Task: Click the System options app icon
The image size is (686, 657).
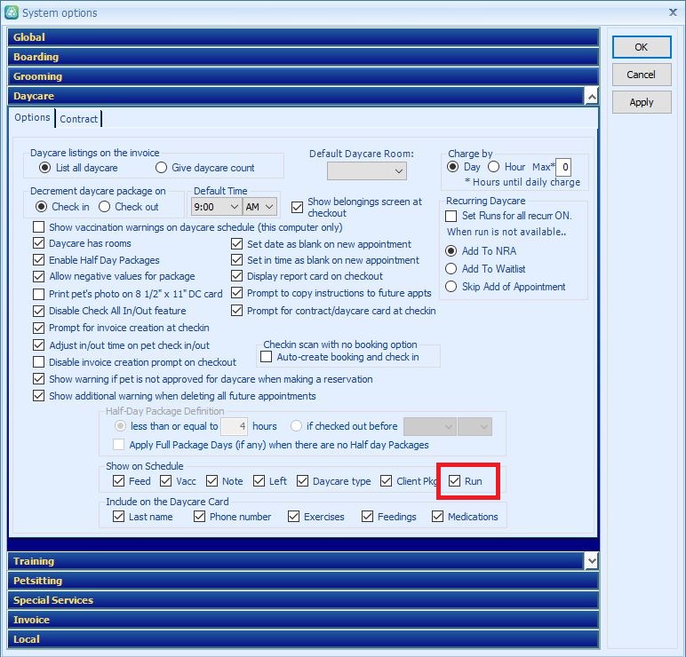Action: [x=11, y=12]
